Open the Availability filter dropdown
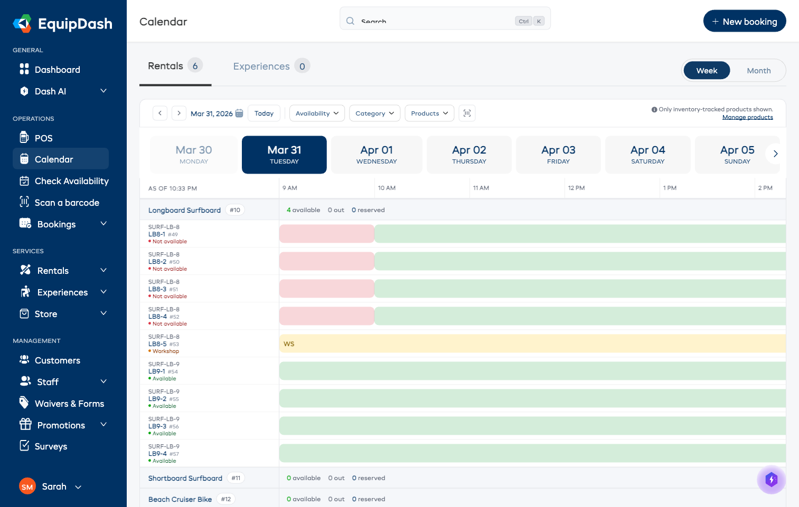 pos(317,113)
